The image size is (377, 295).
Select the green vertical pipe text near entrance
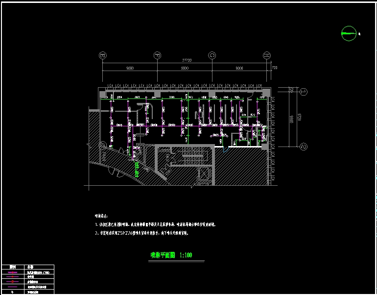click(136, 169)
